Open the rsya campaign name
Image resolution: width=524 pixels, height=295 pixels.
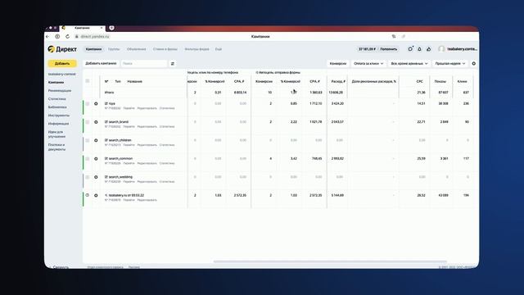[x=112, y=104]
